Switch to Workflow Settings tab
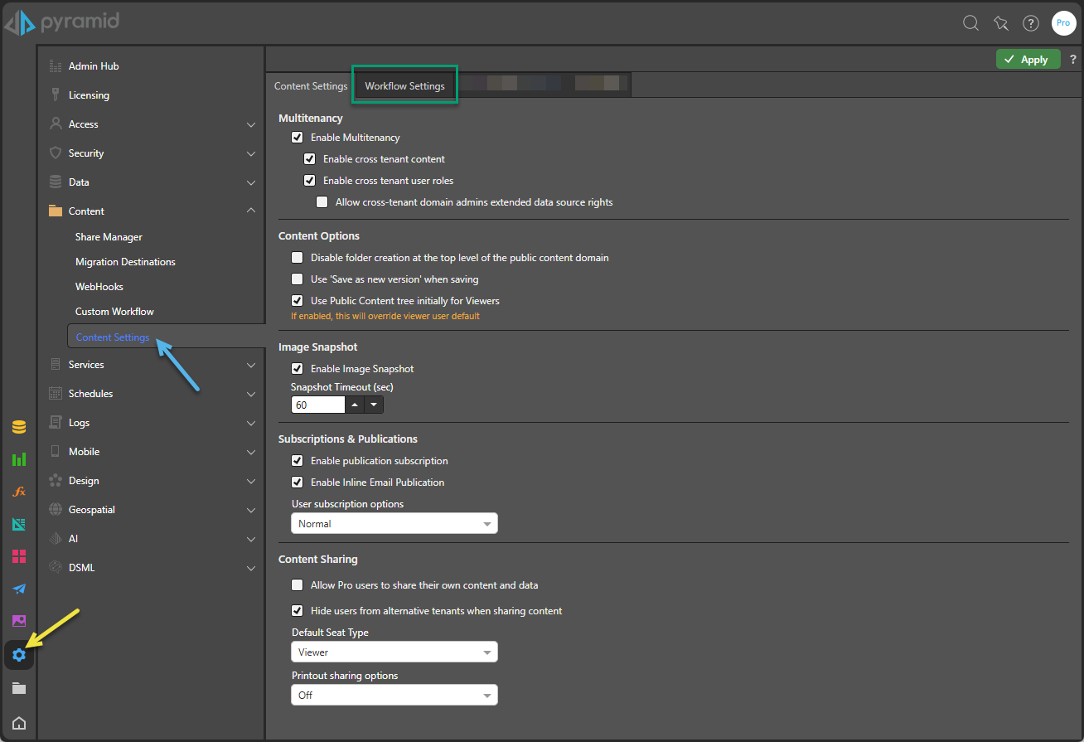This screenshot has height=742, width=1084. click(x=404, y=85)
